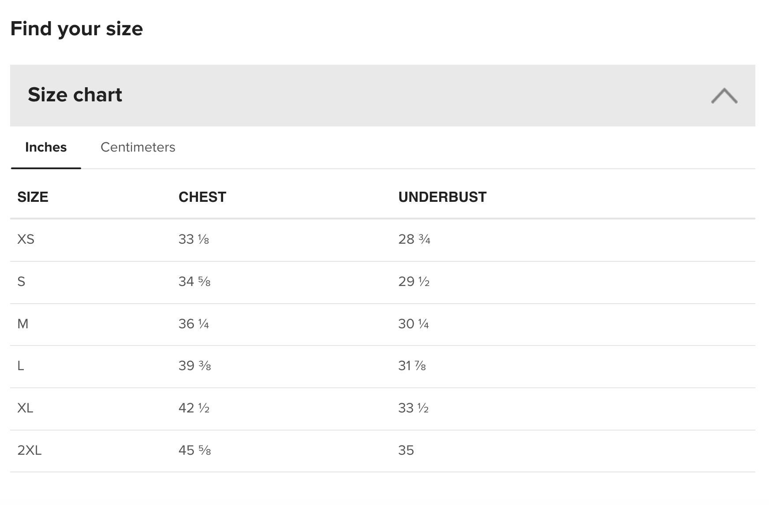Switch to the Centimeters tab
This screenshot has height=505, width=769.
tap(138, 147)
